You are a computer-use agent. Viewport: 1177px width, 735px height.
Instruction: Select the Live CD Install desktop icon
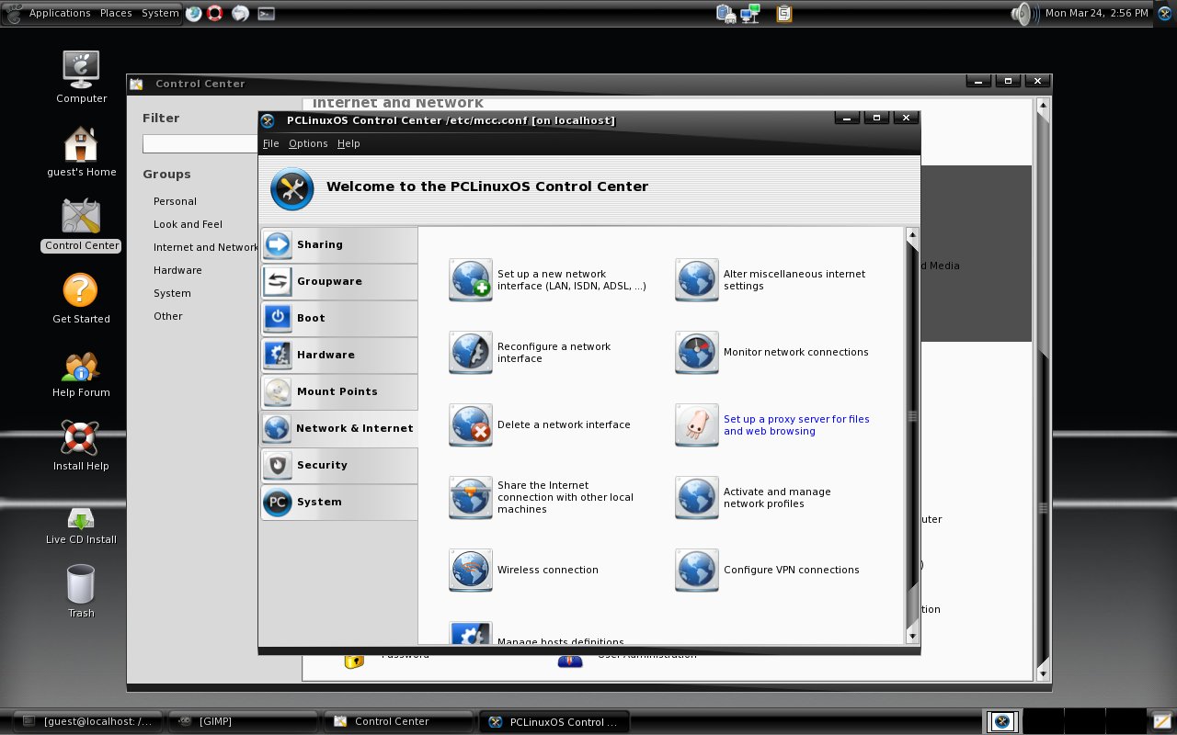click(x=81, y=524)
